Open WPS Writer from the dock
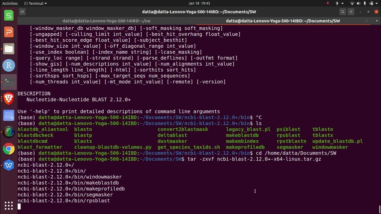This screenshot has width=381, height=214. [9, 165]
